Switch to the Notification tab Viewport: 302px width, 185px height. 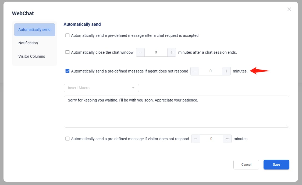click(x=28, y=43)
